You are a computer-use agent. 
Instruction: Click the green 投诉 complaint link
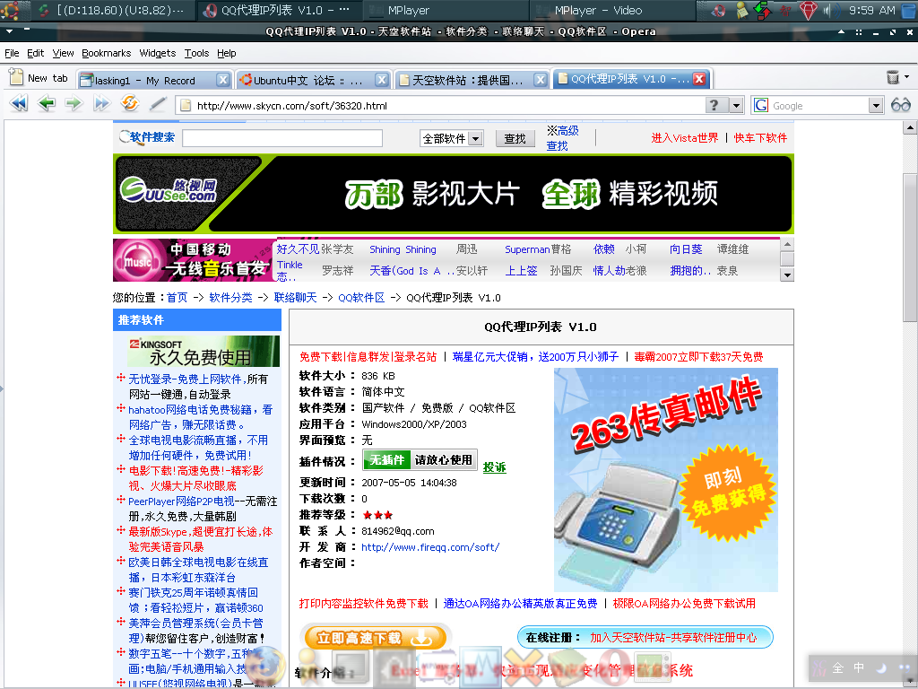[x=494, y=467]
